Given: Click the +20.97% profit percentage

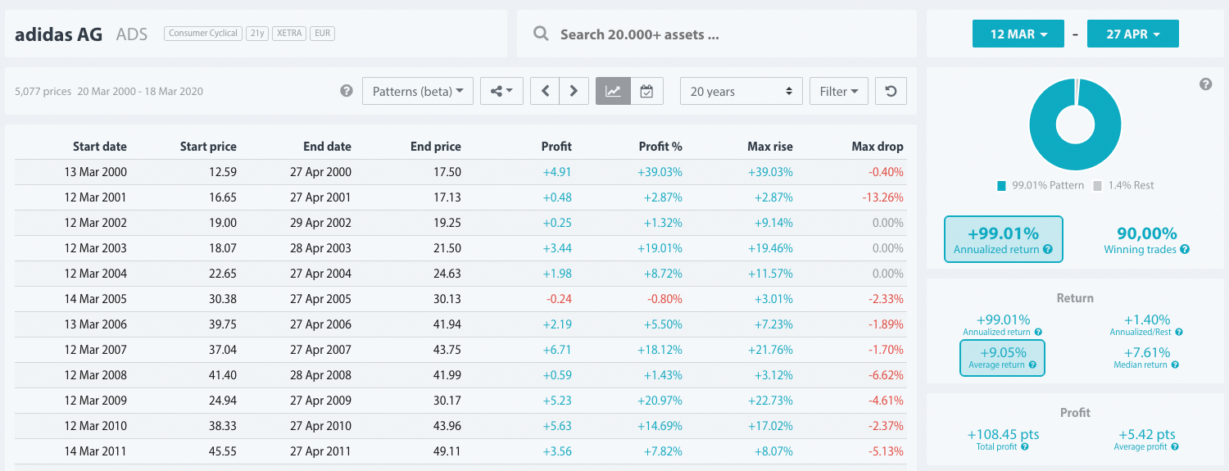Looking at the screenshot, I should pos(660,401).
